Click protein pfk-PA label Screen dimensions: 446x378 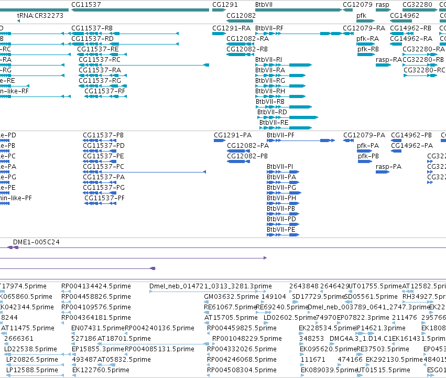368,146
